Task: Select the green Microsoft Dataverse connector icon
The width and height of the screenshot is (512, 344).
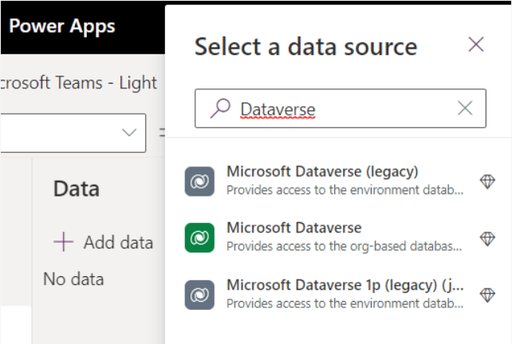Action: click(x=199, y=238)
